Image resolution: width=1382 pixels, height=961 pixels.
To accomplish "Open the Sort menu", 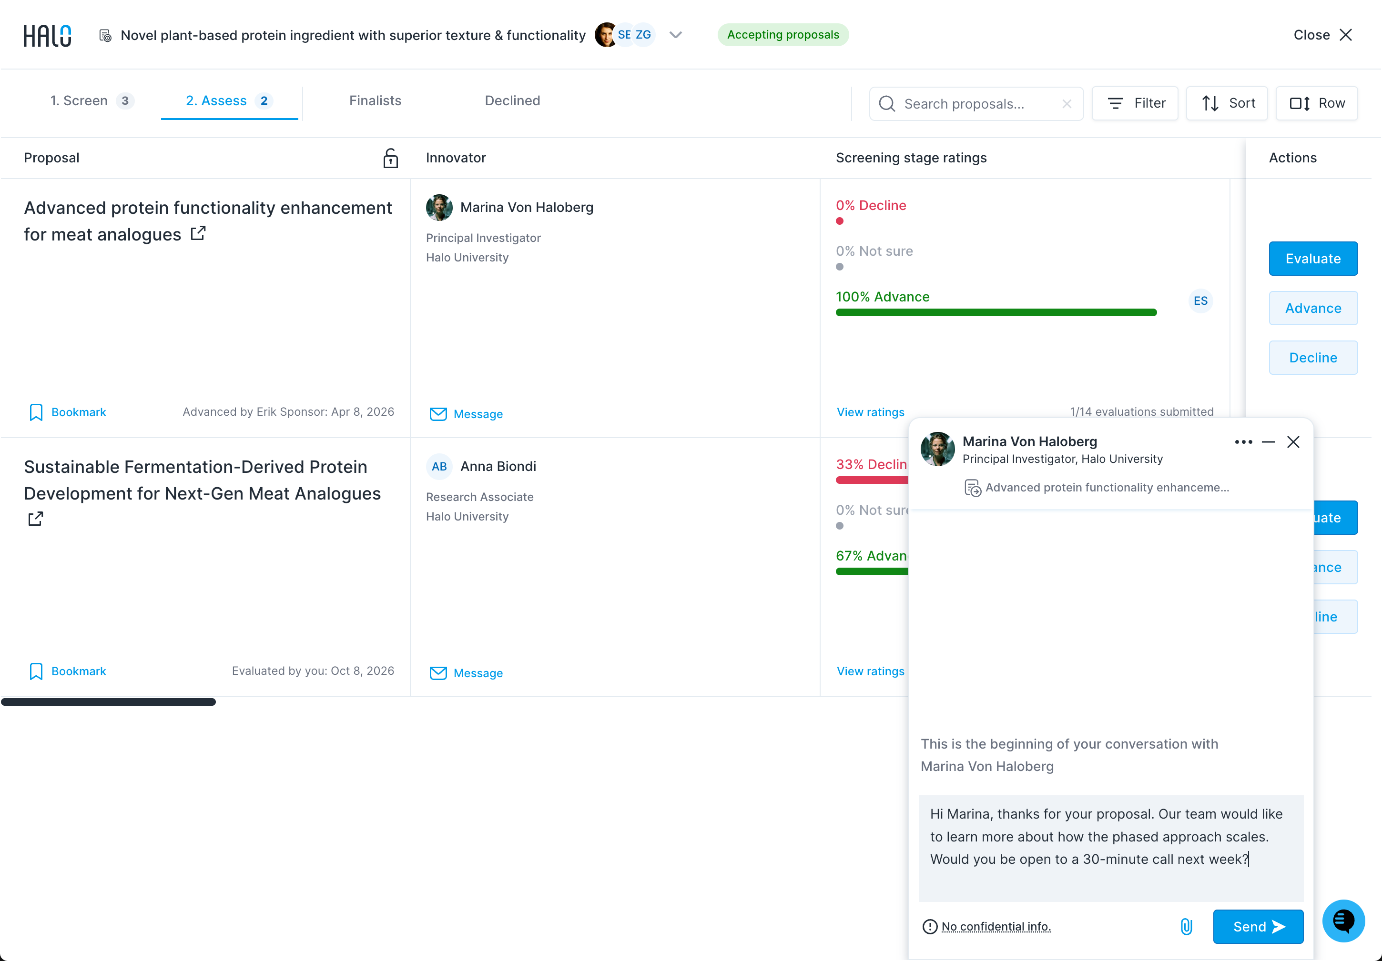I will click(1227, 103).
